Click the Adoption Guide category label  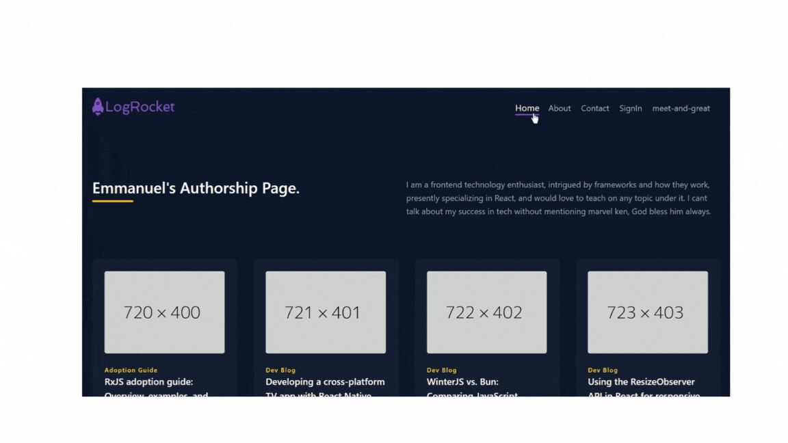click(131, 370)
